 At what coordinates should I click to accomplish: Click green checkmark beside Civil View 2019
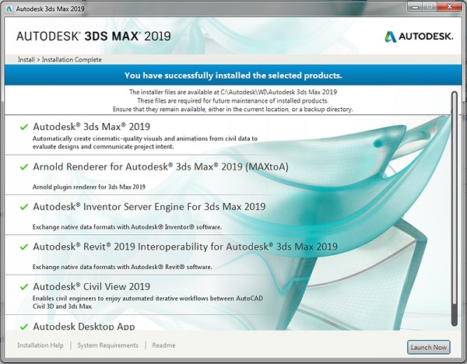24,287
